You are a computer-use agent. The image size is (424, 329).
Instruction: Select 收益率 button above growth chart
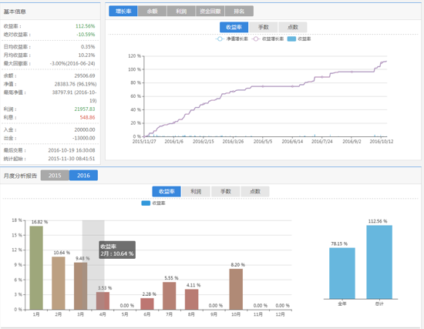coord(234,27)
